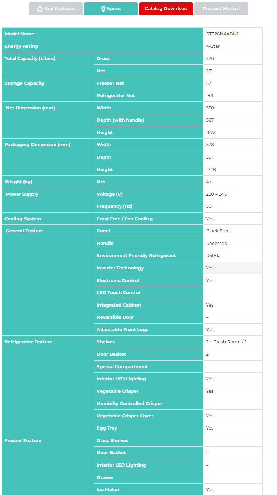Click the Freezer Feature label

(23, 441)
